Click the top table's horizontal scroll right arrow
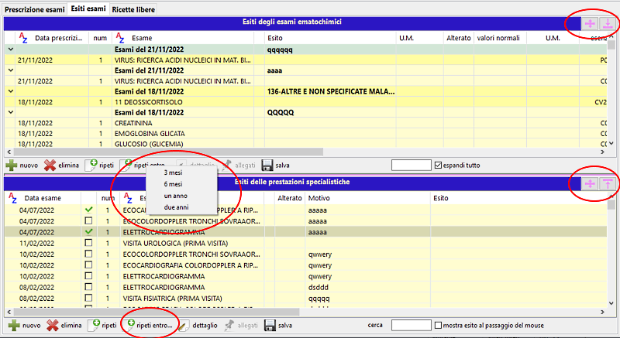The height and width of the screenshot is (338, 620). pos(603,152)
